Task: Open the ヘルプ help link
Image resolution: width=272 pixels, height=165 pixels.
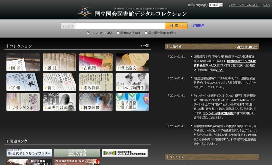Action: point(266,5)
